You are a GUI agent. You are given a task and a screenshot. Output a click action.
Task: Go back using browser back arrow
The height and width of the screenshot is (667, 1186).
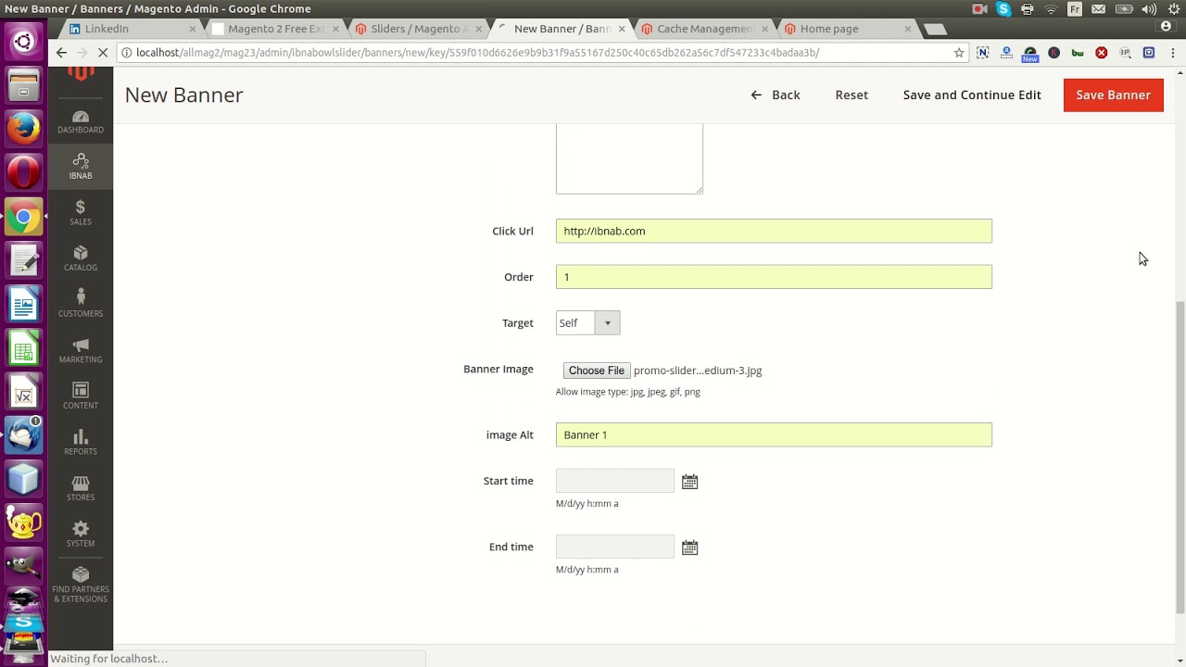point(61,53)
